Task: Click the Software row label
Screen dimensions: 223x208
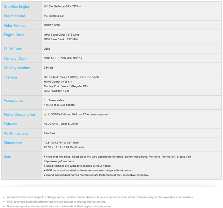Action: click(11, 124)
